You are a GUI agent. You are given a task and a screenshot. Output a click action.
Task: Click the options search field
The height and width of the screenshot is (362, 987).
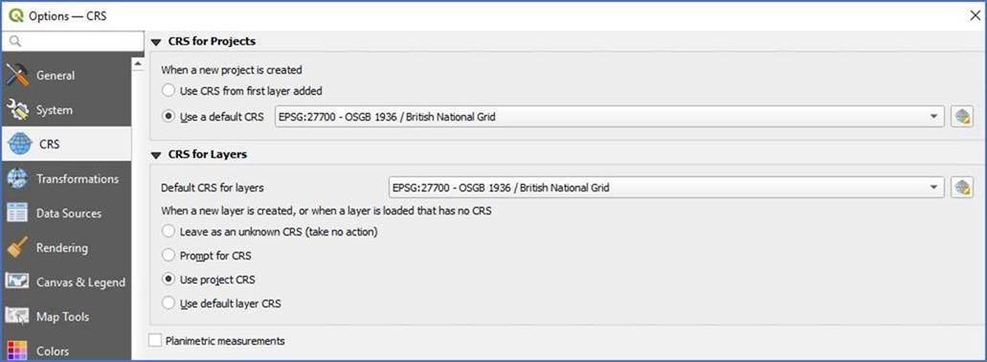pyautogui.click(x=73, y=41)
